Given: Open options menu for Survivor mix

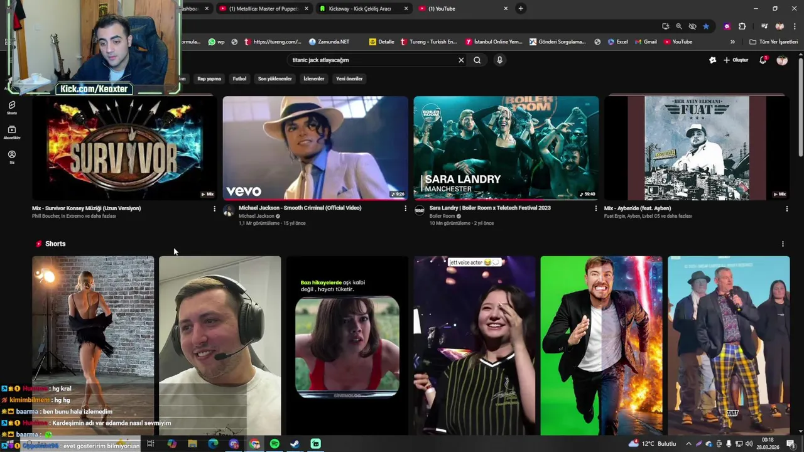Looking at the screenshot, I should coord(214,209).
